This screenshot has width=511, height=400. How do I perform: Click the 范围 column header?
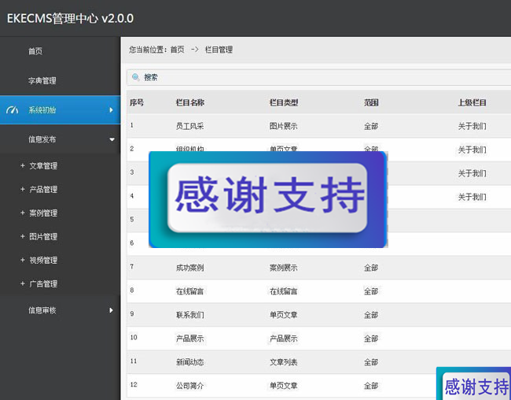click(x=371, y=102)
